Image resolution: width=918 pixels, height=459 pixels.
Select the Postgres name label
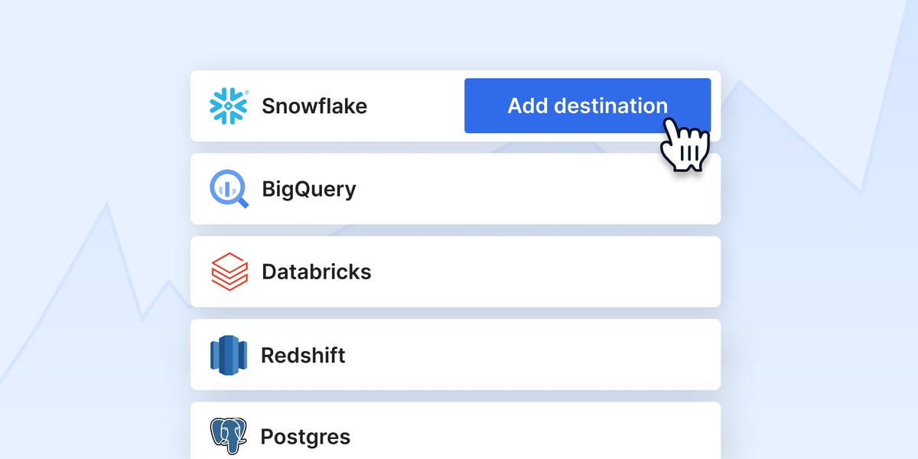click(x=305, y=438)
